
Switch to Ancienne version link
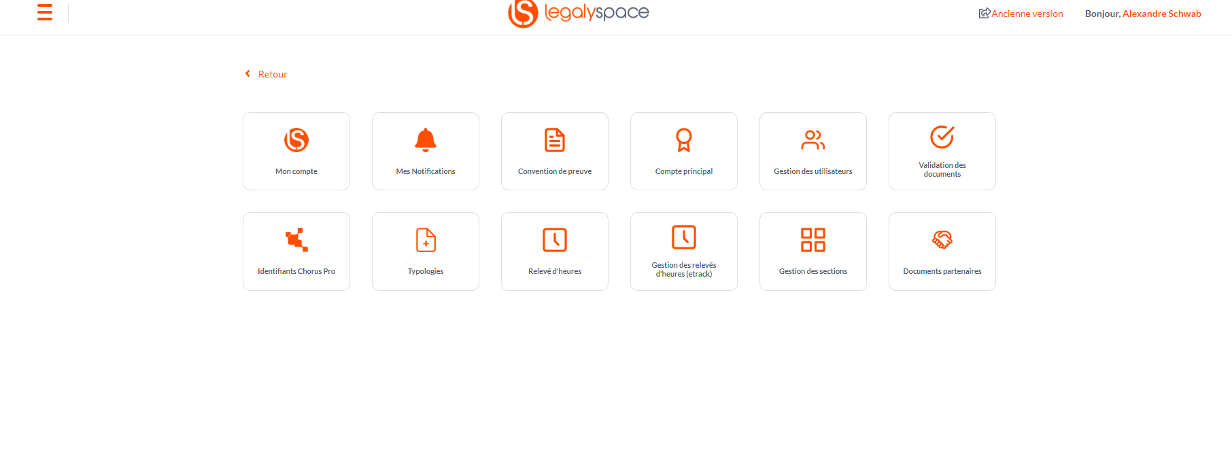tap(1027, 14)
